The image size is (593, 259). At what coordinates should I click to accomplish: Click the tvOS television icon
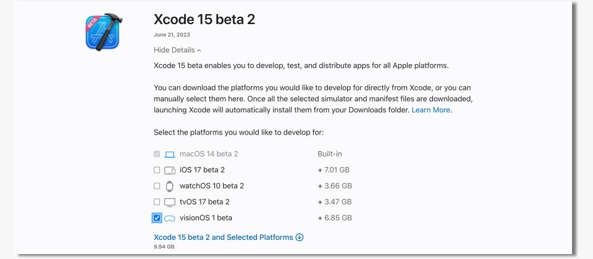click(170, 202)
